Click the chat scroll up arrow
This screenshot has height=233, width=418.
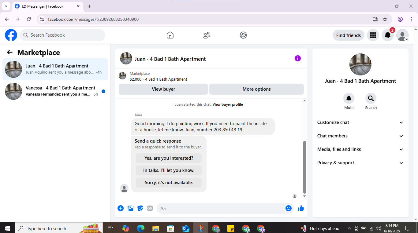[304, 101]
